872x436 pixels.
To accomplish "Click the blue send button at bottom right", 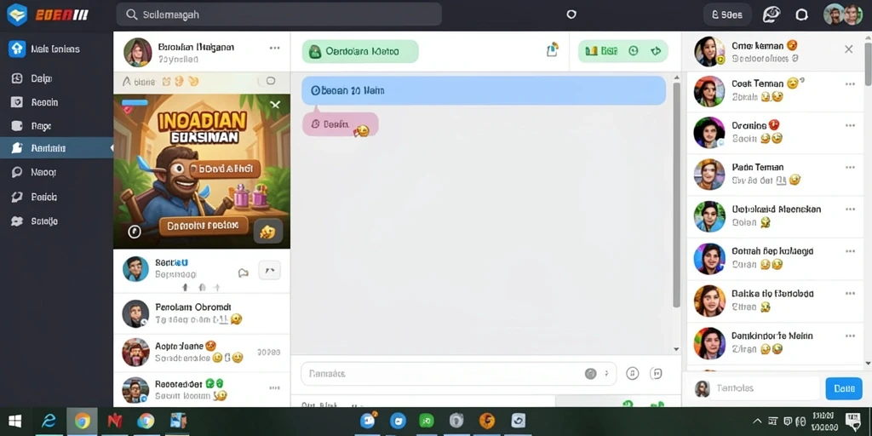I will click(x=844, y=388).
